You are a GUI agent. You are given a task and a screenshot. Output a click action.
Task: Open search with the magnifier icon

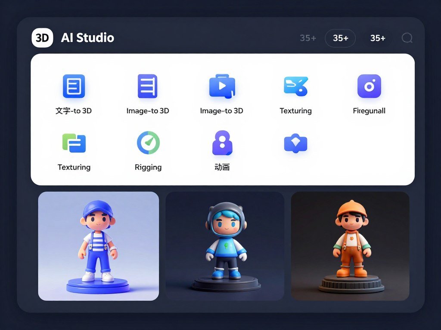407,38
